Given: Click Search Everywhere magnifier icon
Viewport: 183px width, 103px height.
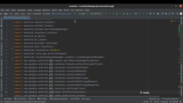Looking at the screenshot, I should point(177,14).
